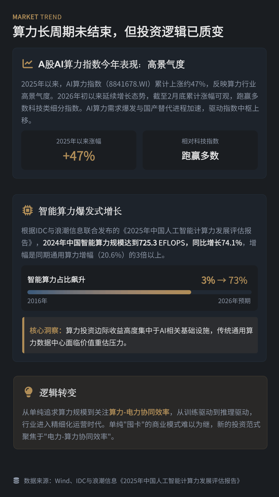Click the A股AI算力指数今年表现 section heading
The image size is (279, 497).
pos(111,64)
